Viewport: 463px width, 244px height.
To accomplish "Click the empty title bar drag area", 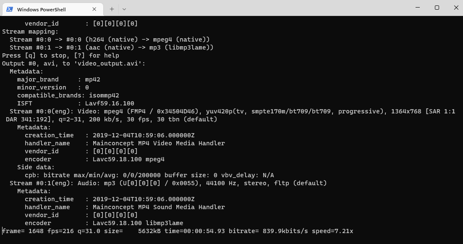I will click(269, 8).
